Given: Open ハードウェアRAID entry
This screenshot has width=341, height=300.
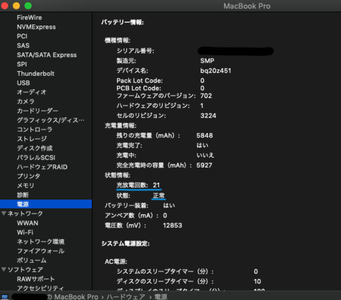Looking at the screenshot, I should [42, 167].
